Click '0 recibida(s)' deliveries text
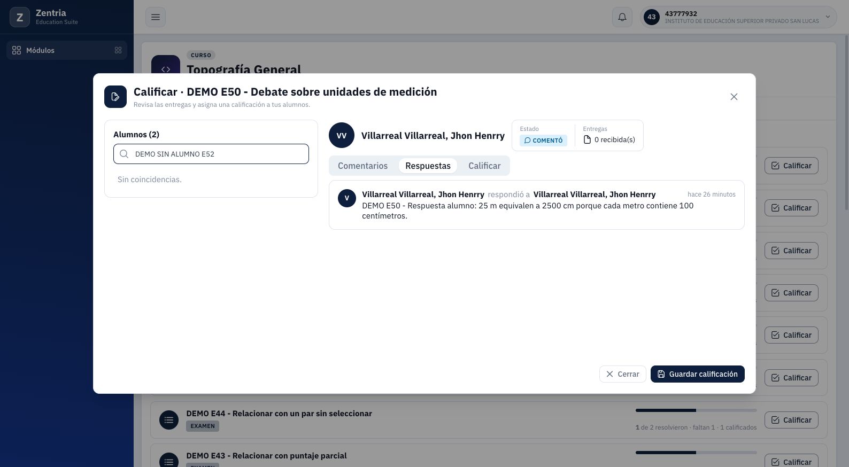 coord(615,139)
